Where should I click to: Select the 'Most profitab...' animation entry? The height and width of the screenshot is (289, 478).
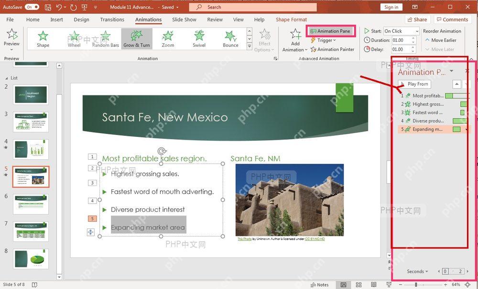(x=435, y=95)
